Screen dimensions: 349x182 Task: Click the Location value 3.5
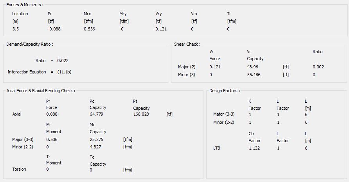point(15,29)
